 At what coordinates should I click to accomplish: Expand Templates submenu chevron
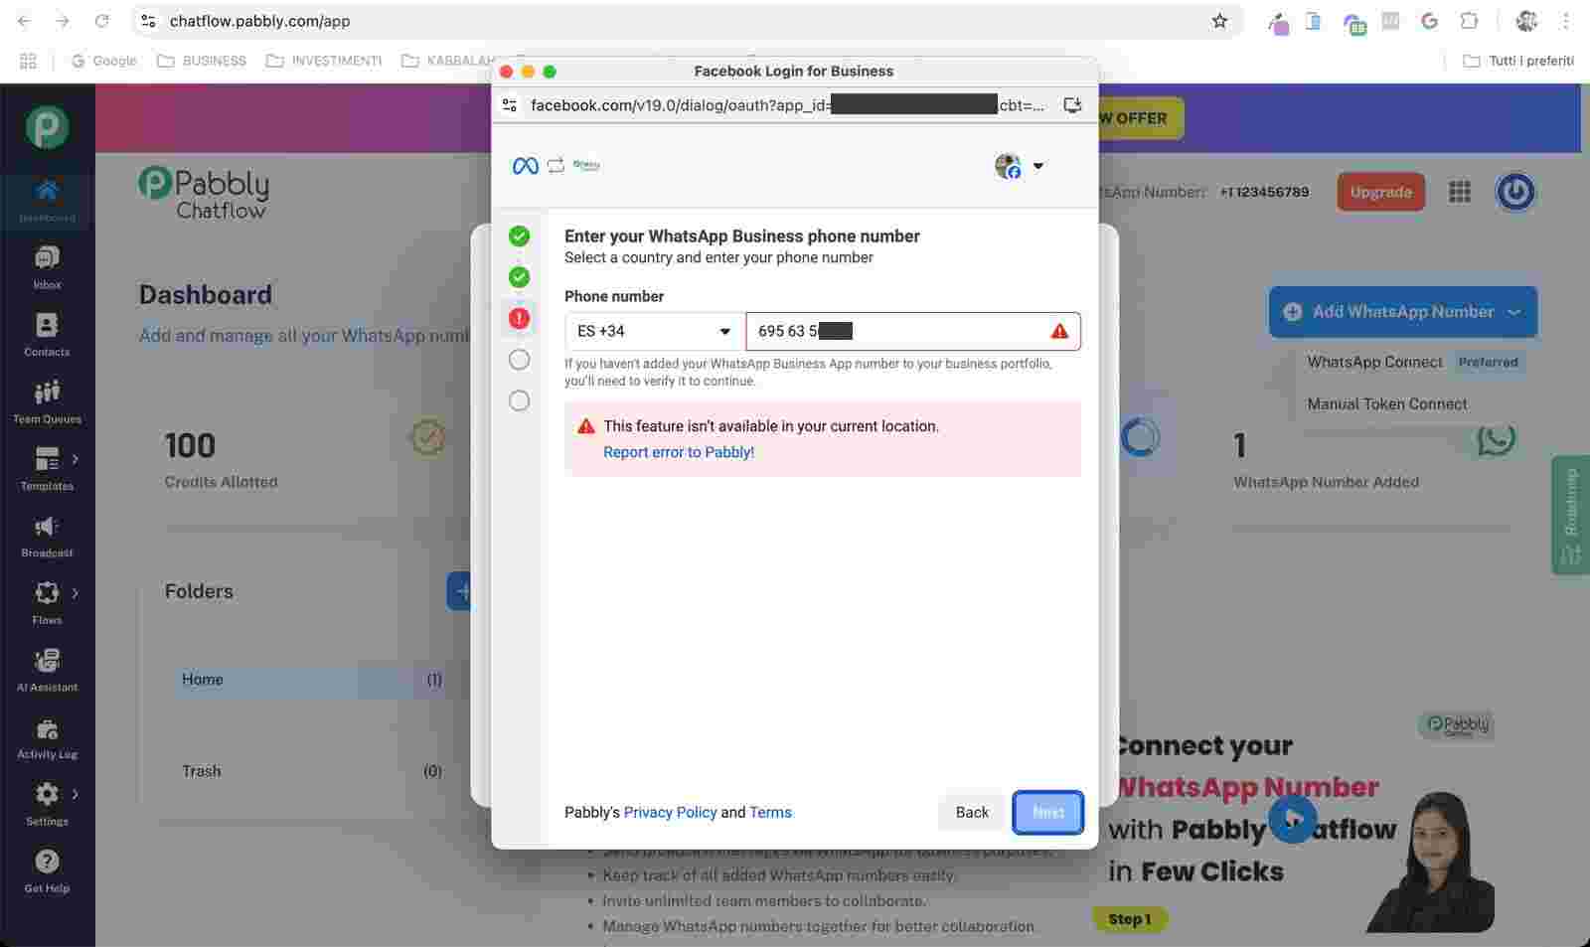75,458
